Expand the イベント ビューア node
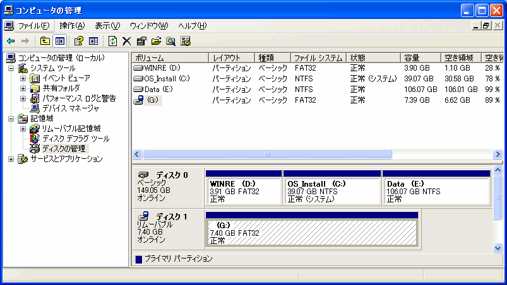The width and height of the screenshot is (507, 285). (23, 78)
